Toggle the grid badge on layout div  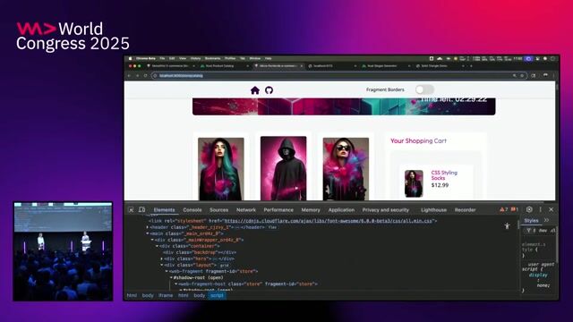coord(225,265)
